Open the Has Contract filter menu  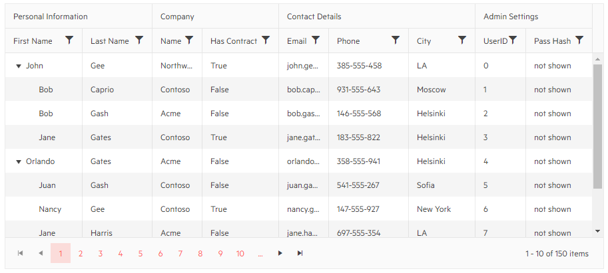tap(266, 41)
